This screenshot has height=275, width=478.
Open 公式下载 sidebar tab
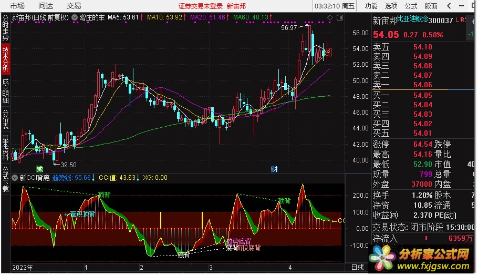tap(5, 179)
